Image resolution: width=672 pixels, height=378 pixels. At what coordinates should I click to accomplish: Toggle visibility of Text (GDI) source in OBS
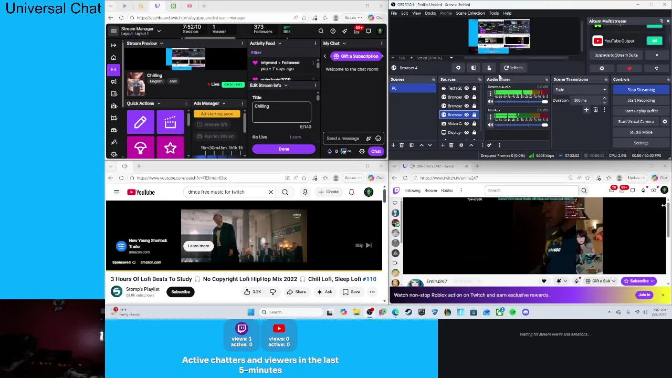click(x=466, y=88)
